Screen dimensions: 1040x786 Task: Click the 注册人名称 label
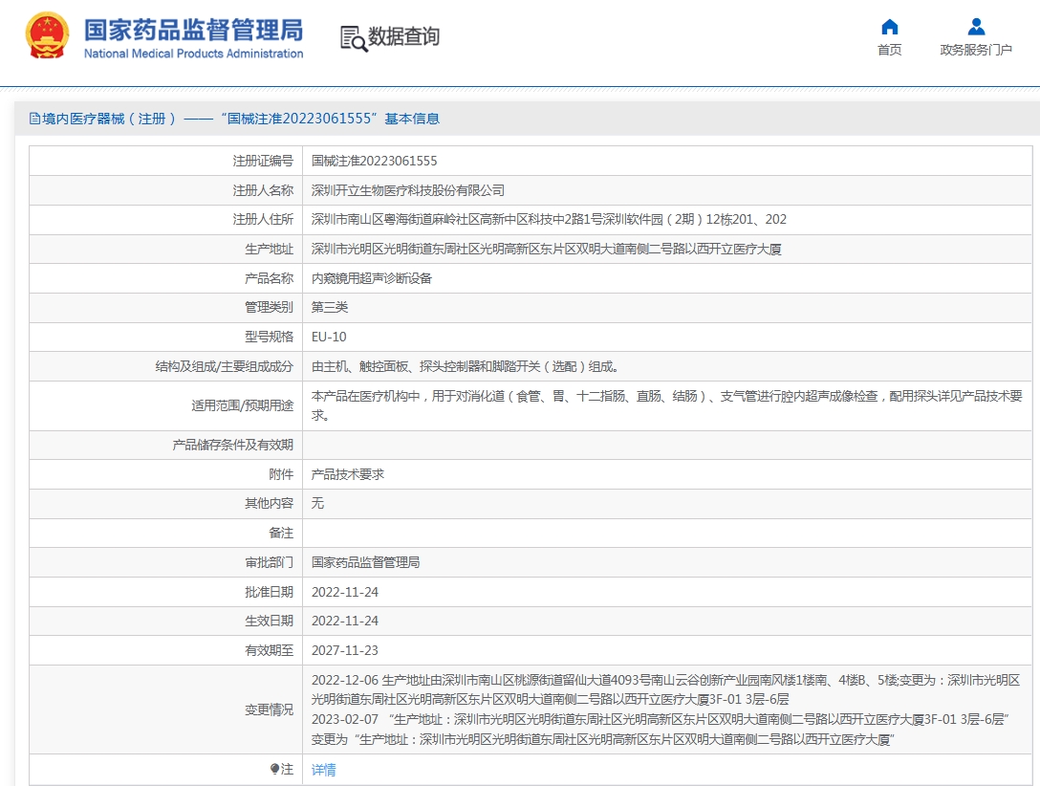pos(263,191)
